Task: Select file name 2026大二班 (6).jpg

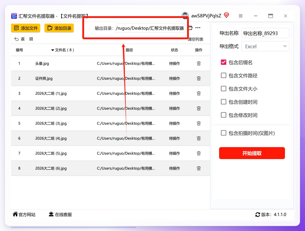Action: pos(51,168)
